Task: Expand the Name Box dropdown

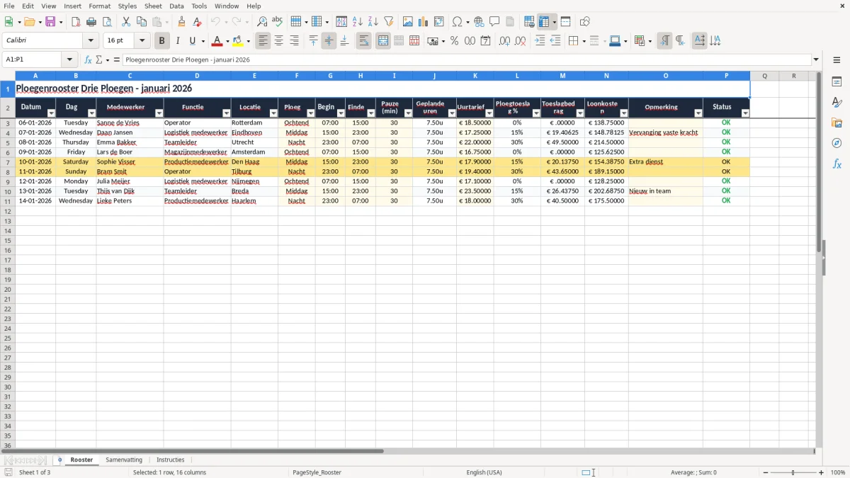Action: pos(69,59)
